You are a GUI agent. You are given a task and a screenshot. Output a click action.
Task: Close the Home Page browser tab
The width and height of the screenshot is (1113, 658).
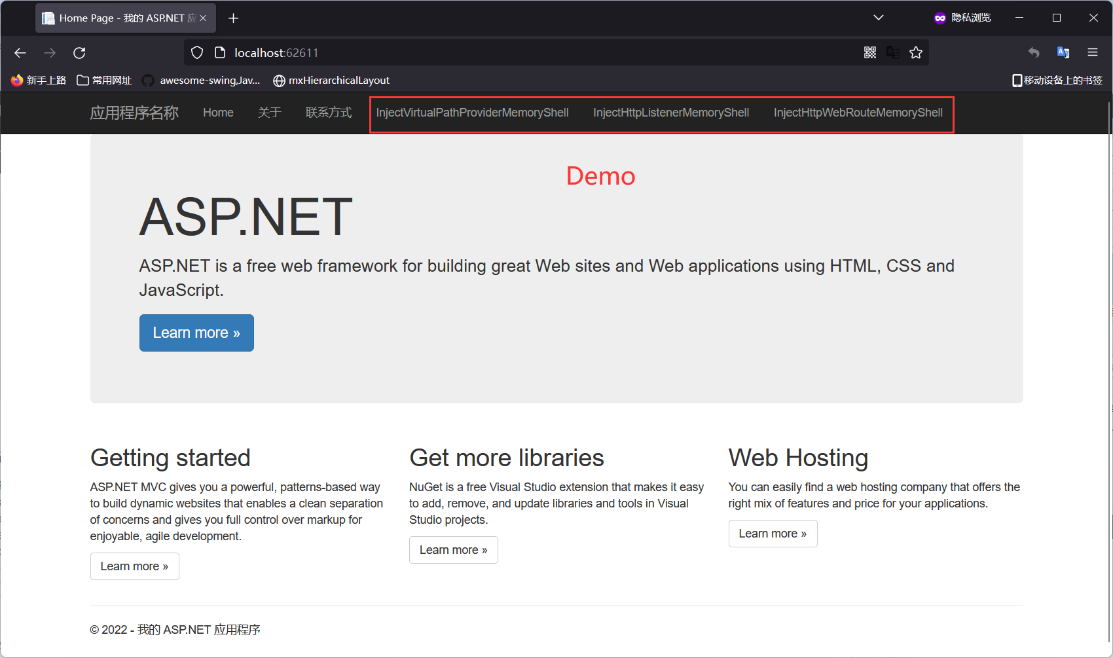[x=204, y=18]
